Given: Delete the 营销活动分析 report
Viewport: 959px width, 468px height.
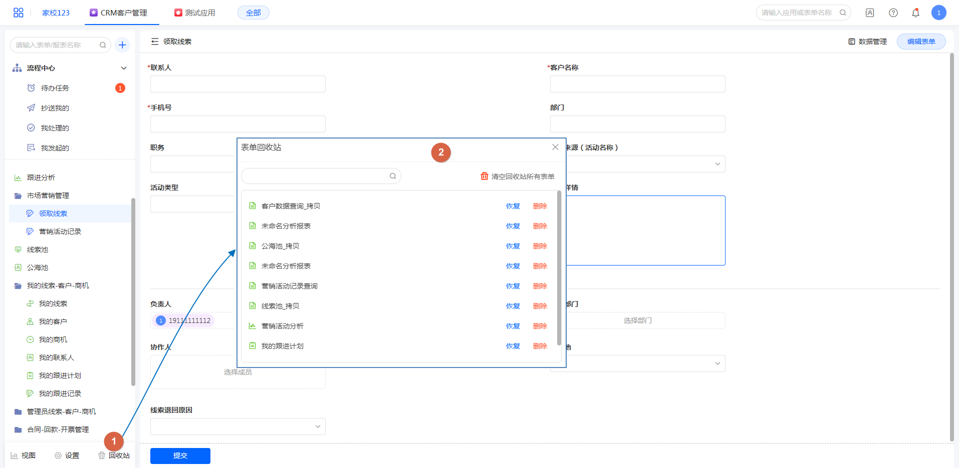Looking at the screenshot, I should point(540,326).
